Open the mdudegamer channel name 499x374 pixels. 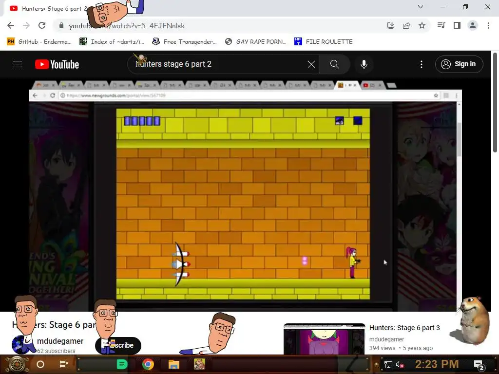pyautogui.click(x=60, y=341)
